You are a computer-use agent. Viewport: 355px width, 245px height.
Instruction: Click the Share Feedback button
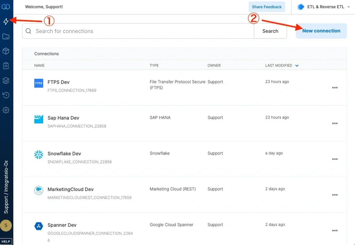click(267, 7)
